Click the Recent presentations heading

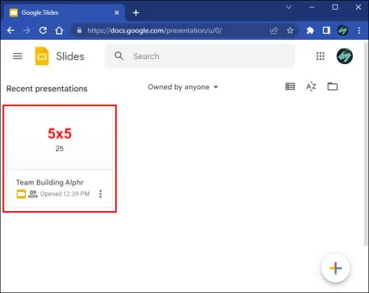47,89
